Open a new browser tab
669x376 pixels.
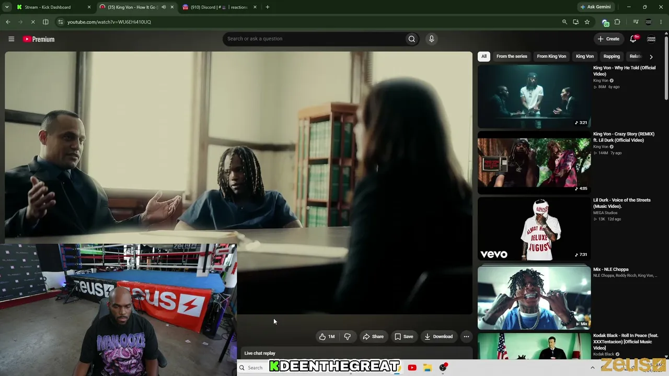point(268,7)
